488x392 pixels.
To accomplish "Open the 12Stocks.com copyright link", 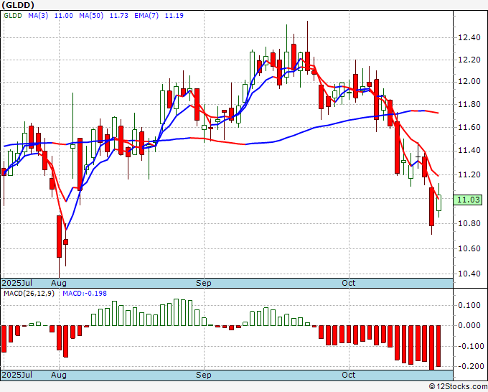I will tap(458, 387).
